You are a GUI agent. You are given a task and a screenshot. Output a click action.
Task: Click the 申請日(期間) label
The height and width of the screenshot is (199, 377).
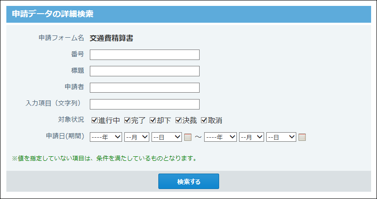(x=65, y=136)
